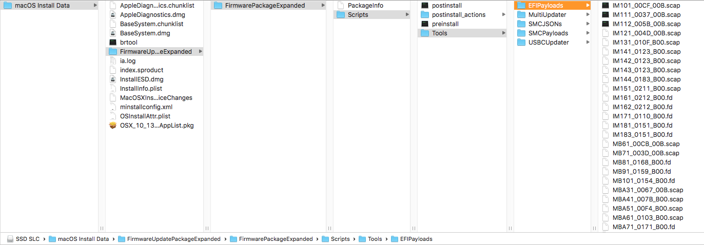Select MBA51_00F4_B00.scap file
Screen dimensions: 704x245
coord(648,209)
